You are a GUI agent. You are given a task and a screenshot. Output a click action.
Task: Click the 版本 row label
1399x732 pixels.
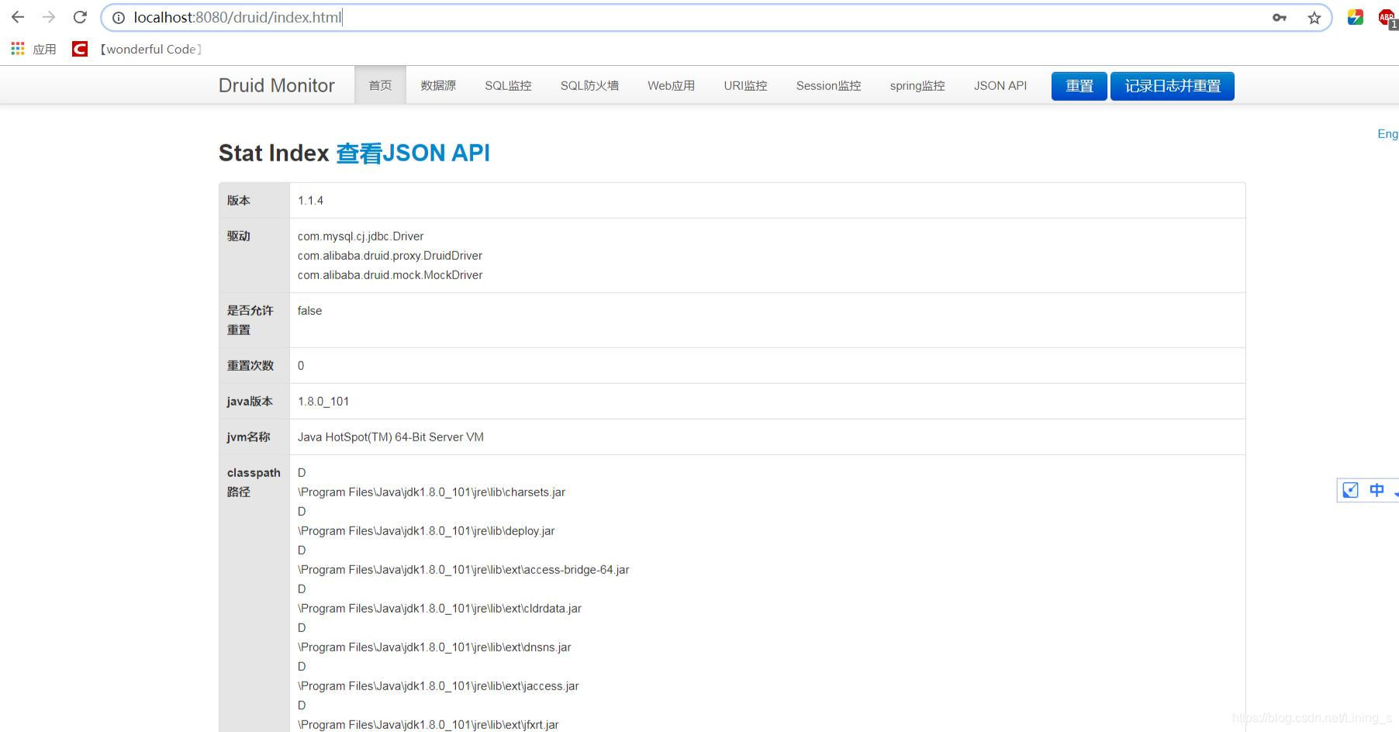tap(238, 200)
